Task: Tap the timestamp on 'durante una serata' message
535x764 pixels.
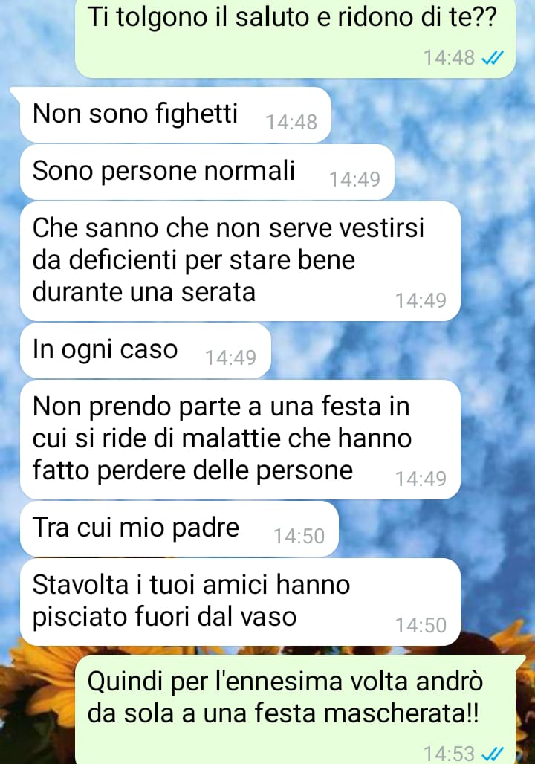Action: pos(421,300)
